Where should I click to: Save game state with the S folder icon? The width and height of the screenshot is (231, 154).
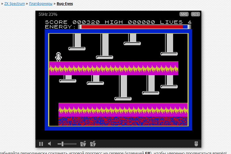tap(93, 144)
